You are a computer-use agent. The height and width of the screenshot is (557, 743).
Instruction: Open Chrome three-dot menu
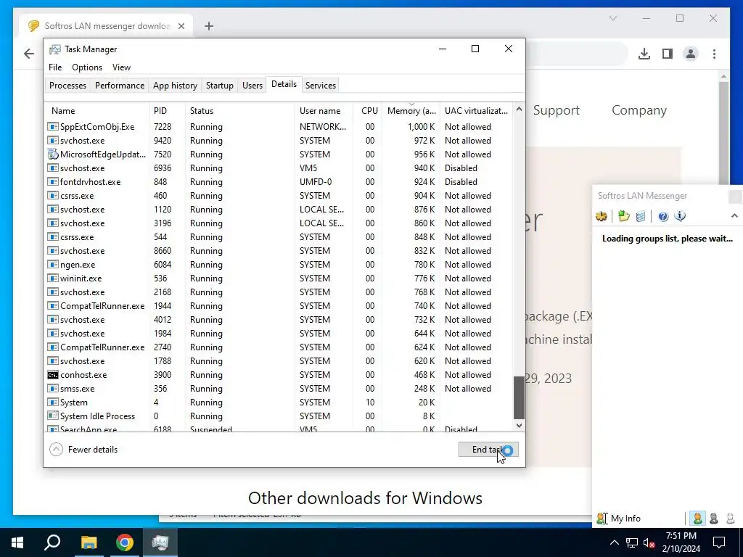[714, 54]
